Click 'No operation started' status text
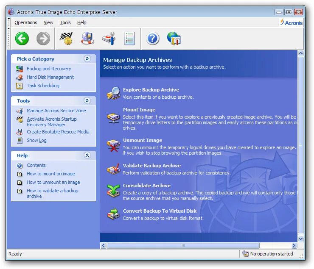This screenshot has width=314, height=269. point(272,254)
